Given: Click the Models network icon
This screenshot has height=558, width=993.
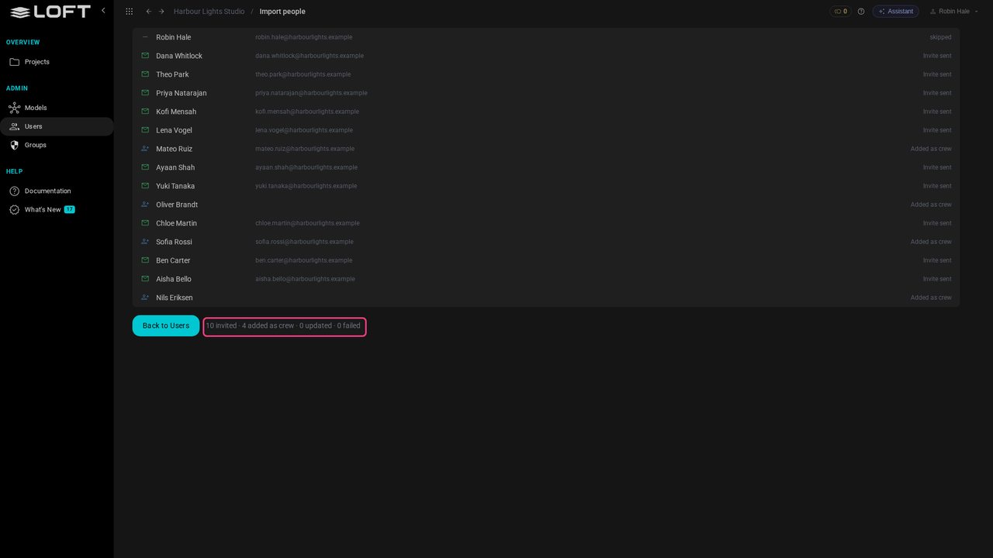Looking at the screenshot, I should (x=14, y=108).
